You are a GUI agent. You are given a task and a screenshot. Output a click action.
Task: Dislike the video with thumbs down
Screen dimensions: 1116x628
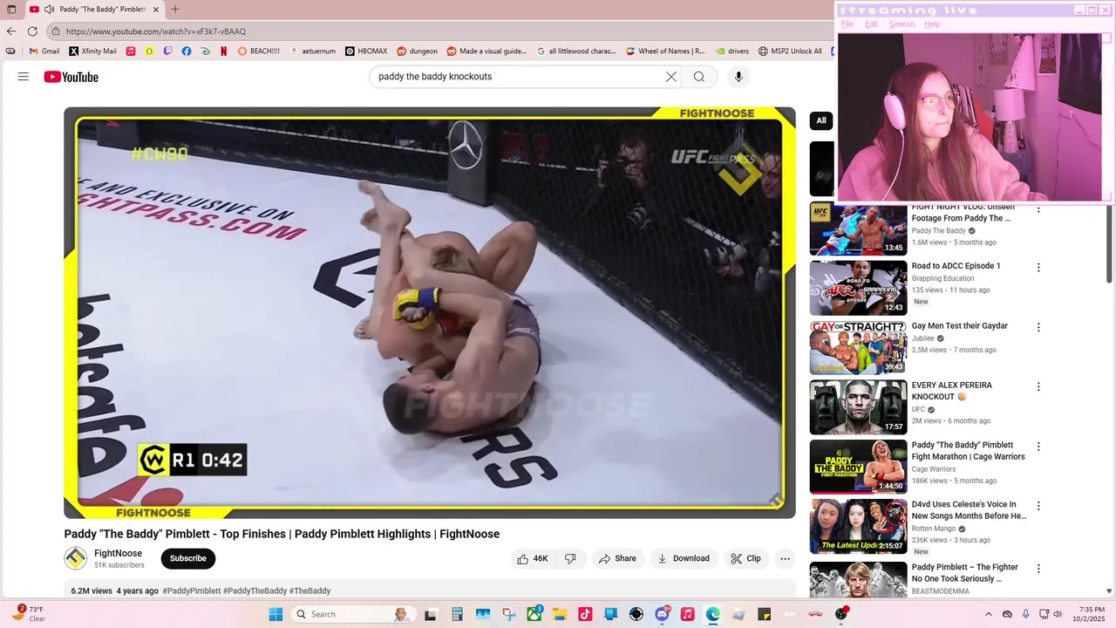click(570, 558)
